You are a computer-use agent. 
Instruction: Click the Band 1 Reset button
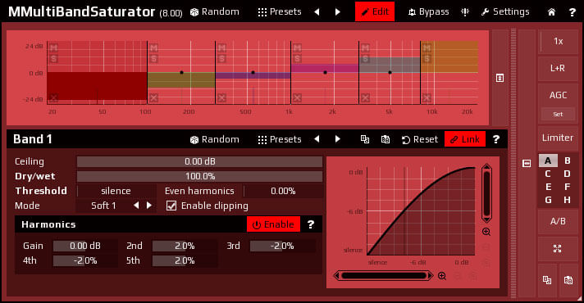420,139
